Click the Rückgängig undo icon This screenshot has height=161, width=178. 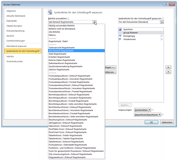coord(120,36)
